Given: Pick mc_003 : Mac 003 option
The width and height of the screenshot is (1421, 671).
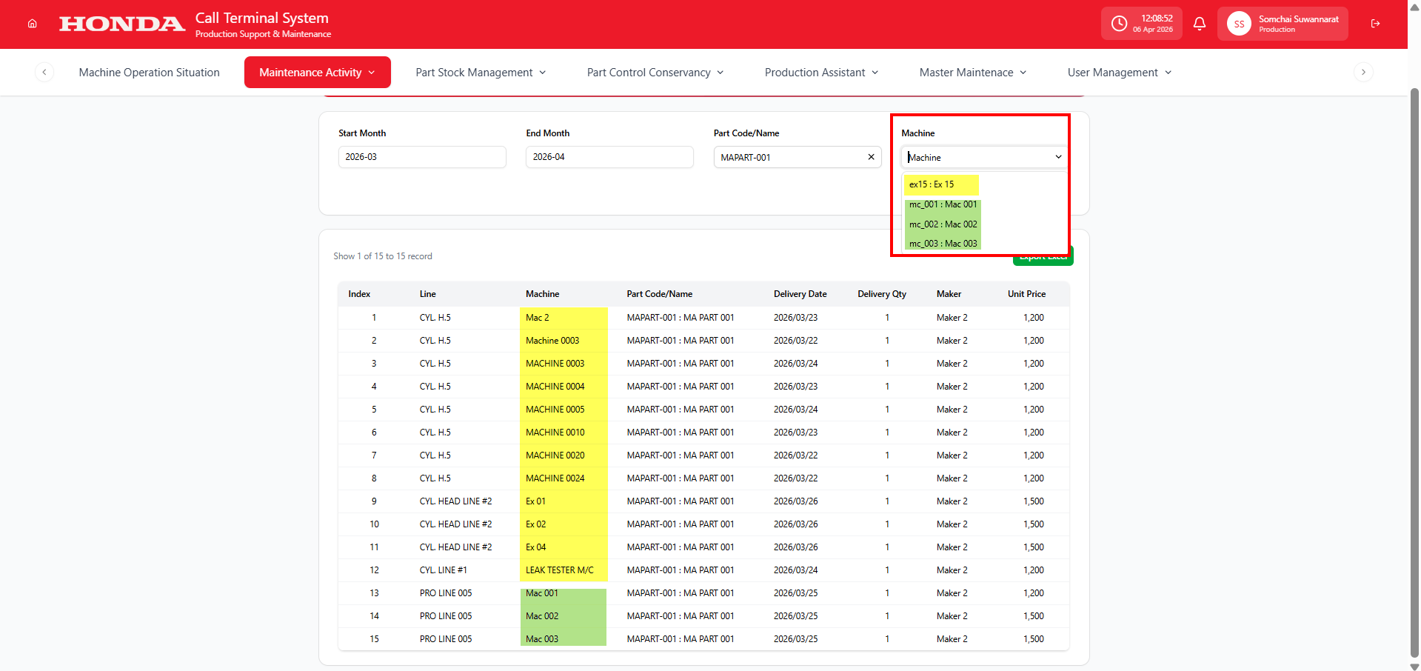Looking at the screenshot, I should (943, 244).
